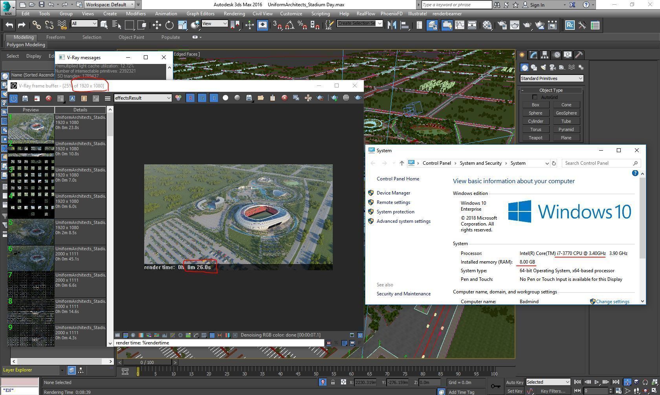Image resolution: width=660 pixels, height=395 pixels.
Task: Click the GeoSphere object type button
Action: coord(566,113)
